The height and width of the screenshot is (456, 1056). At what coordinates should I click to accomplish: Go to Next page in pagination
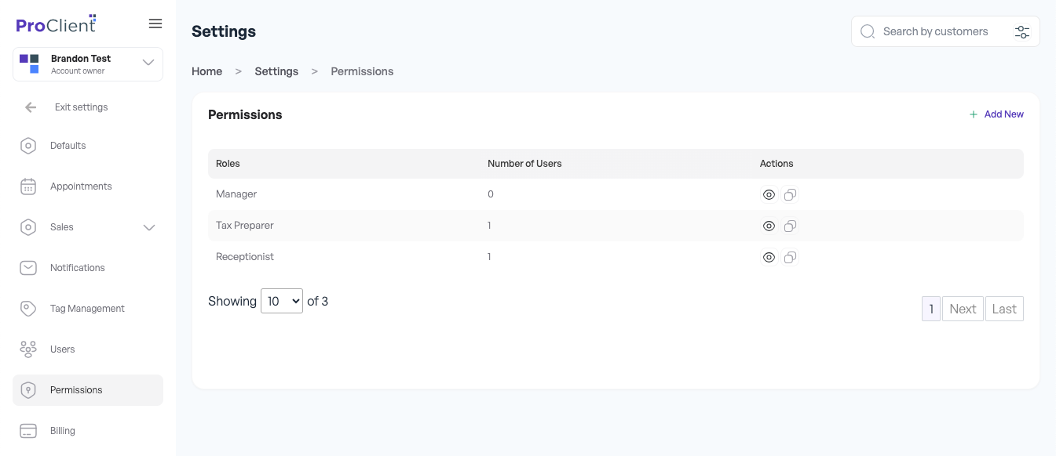point(963,309)
